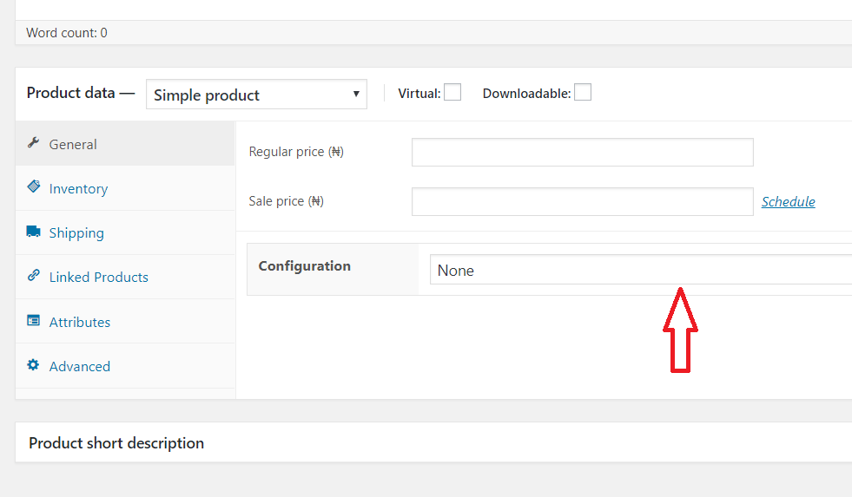Click the Inventory tag icon
The height and width of the screenshot is (497, 852).
point(33,186)
